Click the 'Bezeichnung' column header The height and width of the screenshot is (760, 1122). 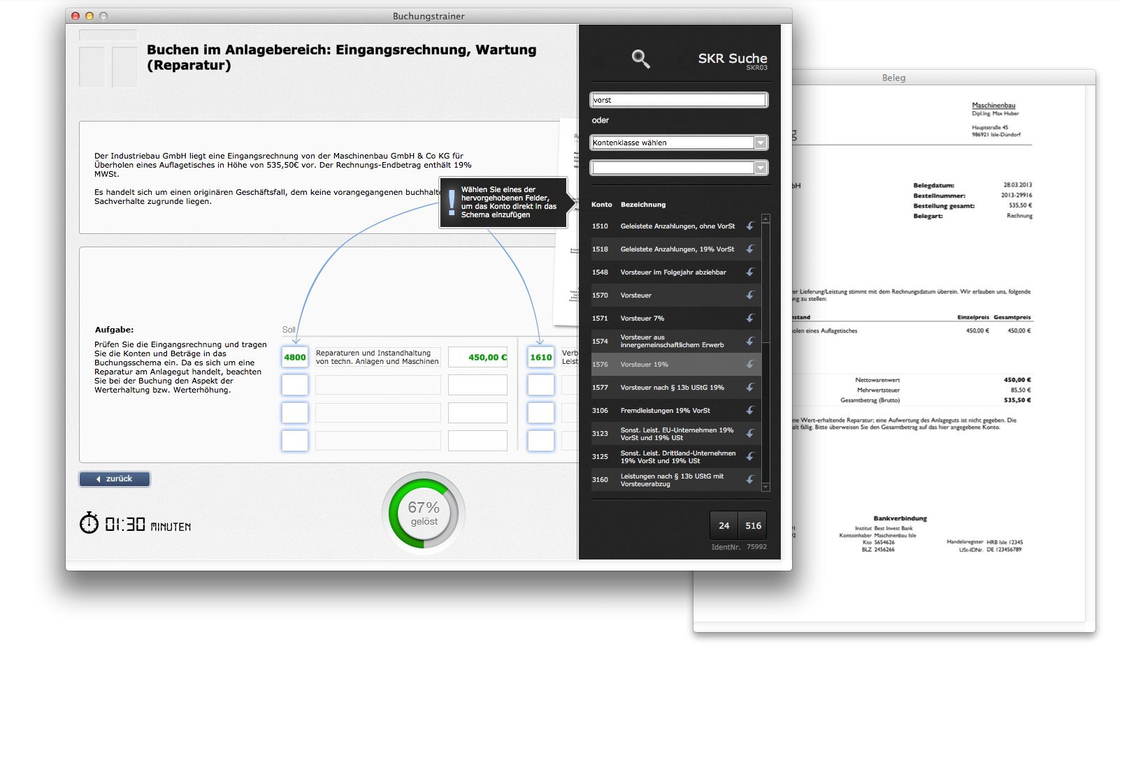click(643, 205)
